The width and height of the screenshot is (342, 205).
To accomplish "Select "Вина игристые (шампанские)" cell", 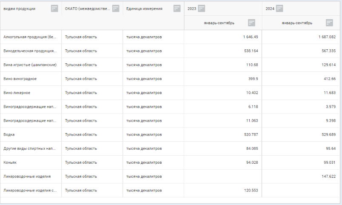I will [x=30, y=65].
